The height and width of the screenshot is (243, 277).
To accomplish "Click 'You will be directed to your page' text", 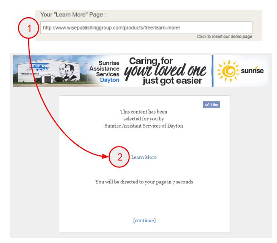I will 133,182.
